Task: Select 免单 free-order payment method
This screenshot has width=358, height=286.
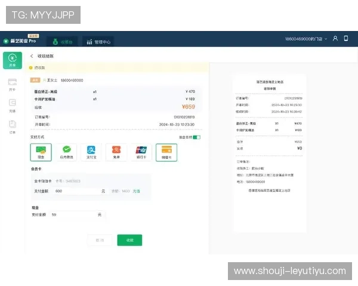Action: 116,153
